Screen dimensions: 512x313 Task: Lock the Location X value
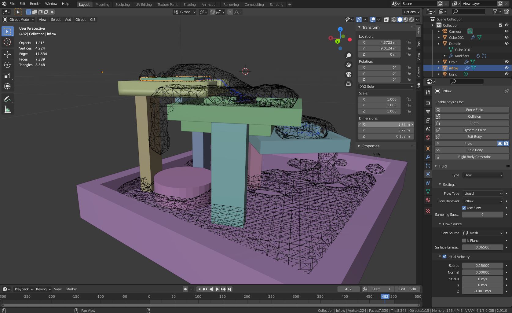[x=409, y=42]
